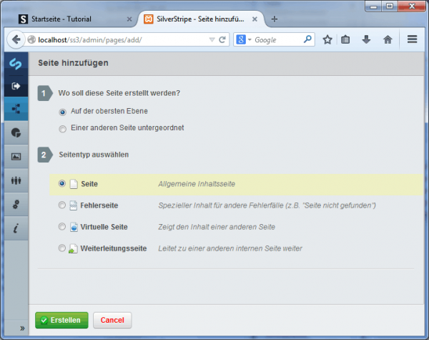Choose the Virtuelle Seite radio button
The width and height of the screenshot is (429, 340).
pyautogui.click(x=62, y=227)
